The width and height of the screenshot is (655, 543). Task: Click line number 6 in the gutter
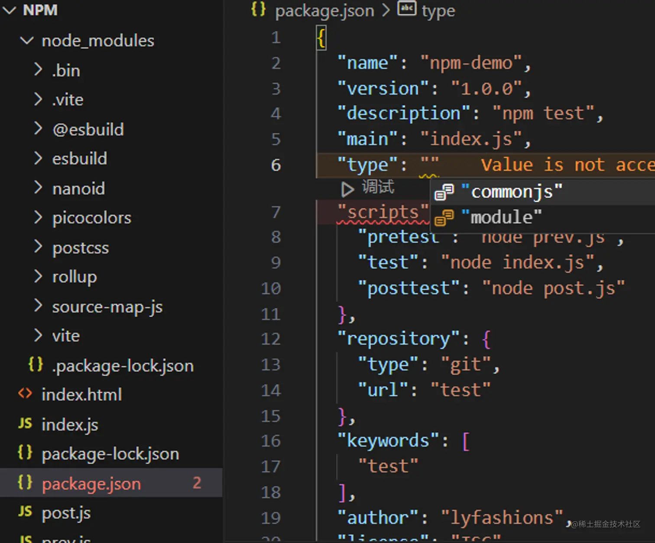276,165
